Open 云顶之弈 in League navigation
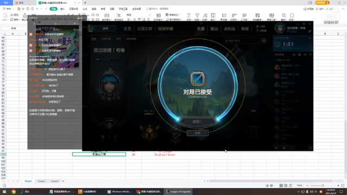Screen dimensions: 347x195 pyautogui.click(x=145, y=29)
